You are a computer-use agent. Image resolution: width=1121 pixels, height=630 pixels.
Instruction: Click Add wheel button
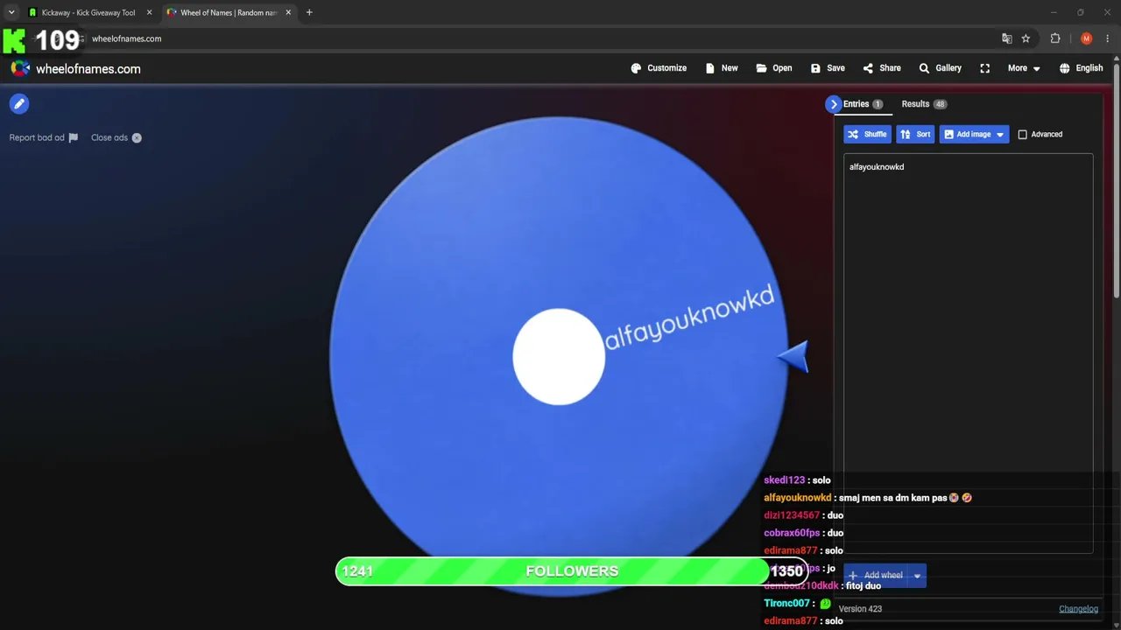point(876,576)
